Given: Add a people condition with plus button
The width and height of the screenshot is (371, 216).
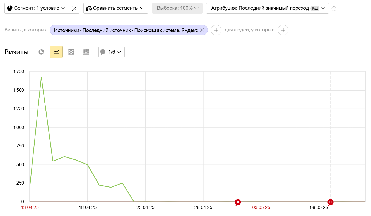Looking at the screenshot, I should [x=283, y=30].
